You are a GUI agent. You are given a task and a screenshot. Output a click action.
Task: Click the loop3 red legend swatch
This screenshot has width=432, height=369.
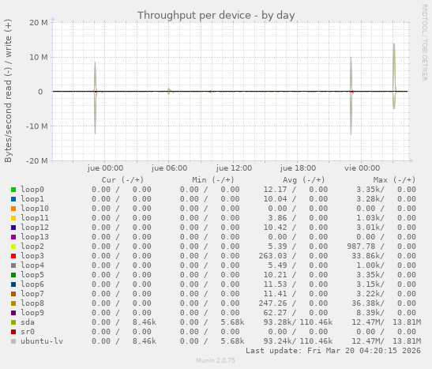point(13,256)
